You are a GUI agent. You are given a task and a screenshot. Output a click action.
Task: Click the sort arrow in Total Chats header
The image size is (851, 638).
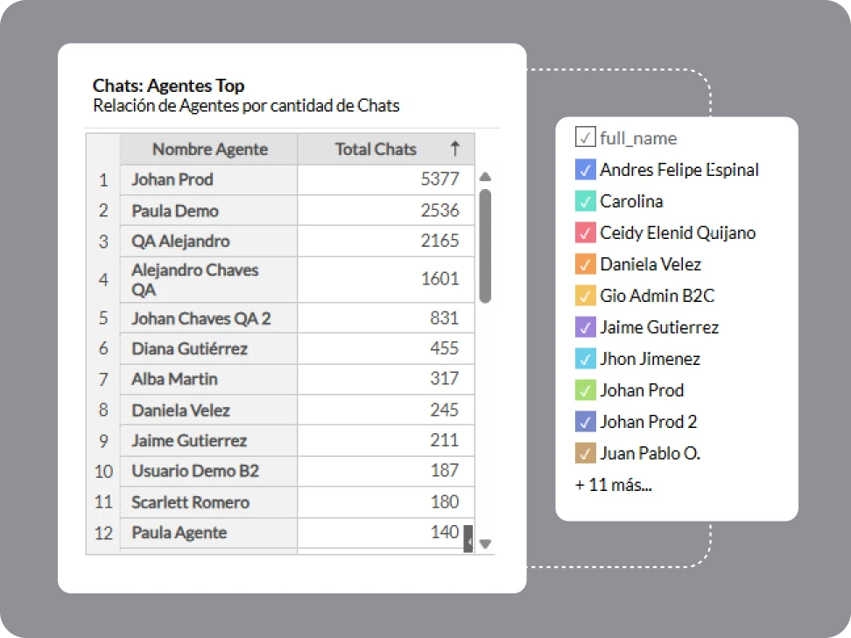(x=454, y=149)
